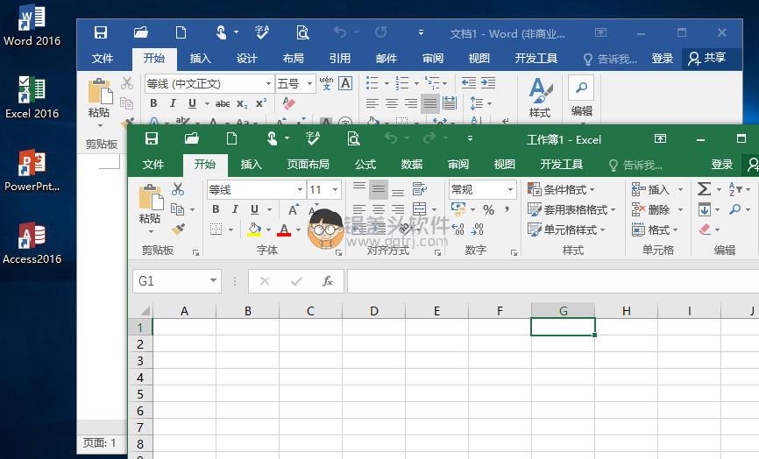The image size is (759, 459).
Task: Open Word's font size dropdown showing 五号
Action: 309,84
